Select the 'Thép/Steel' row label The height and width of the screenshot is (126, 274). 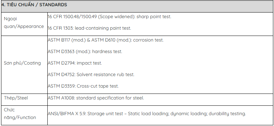[16, 98]
